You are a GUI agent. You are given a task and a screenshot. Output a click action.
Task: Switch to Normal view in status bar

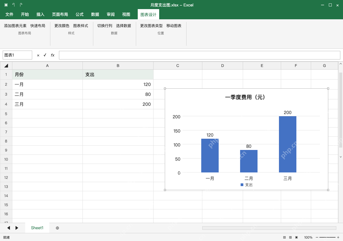point(284,238)
